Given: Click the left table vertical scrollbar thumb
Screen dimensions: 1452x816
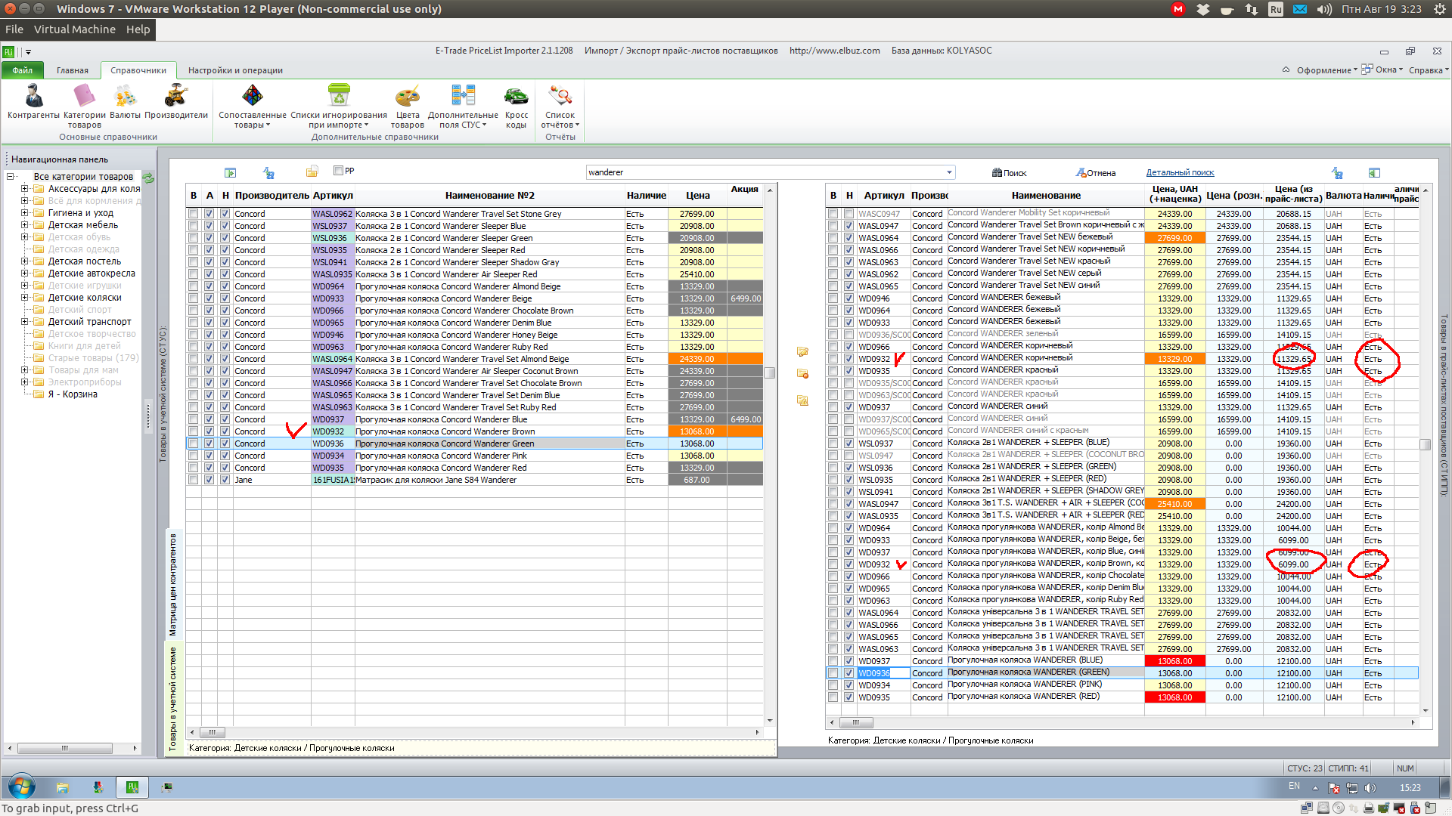Looking at the screenshot, I should (x=770, y=372).
